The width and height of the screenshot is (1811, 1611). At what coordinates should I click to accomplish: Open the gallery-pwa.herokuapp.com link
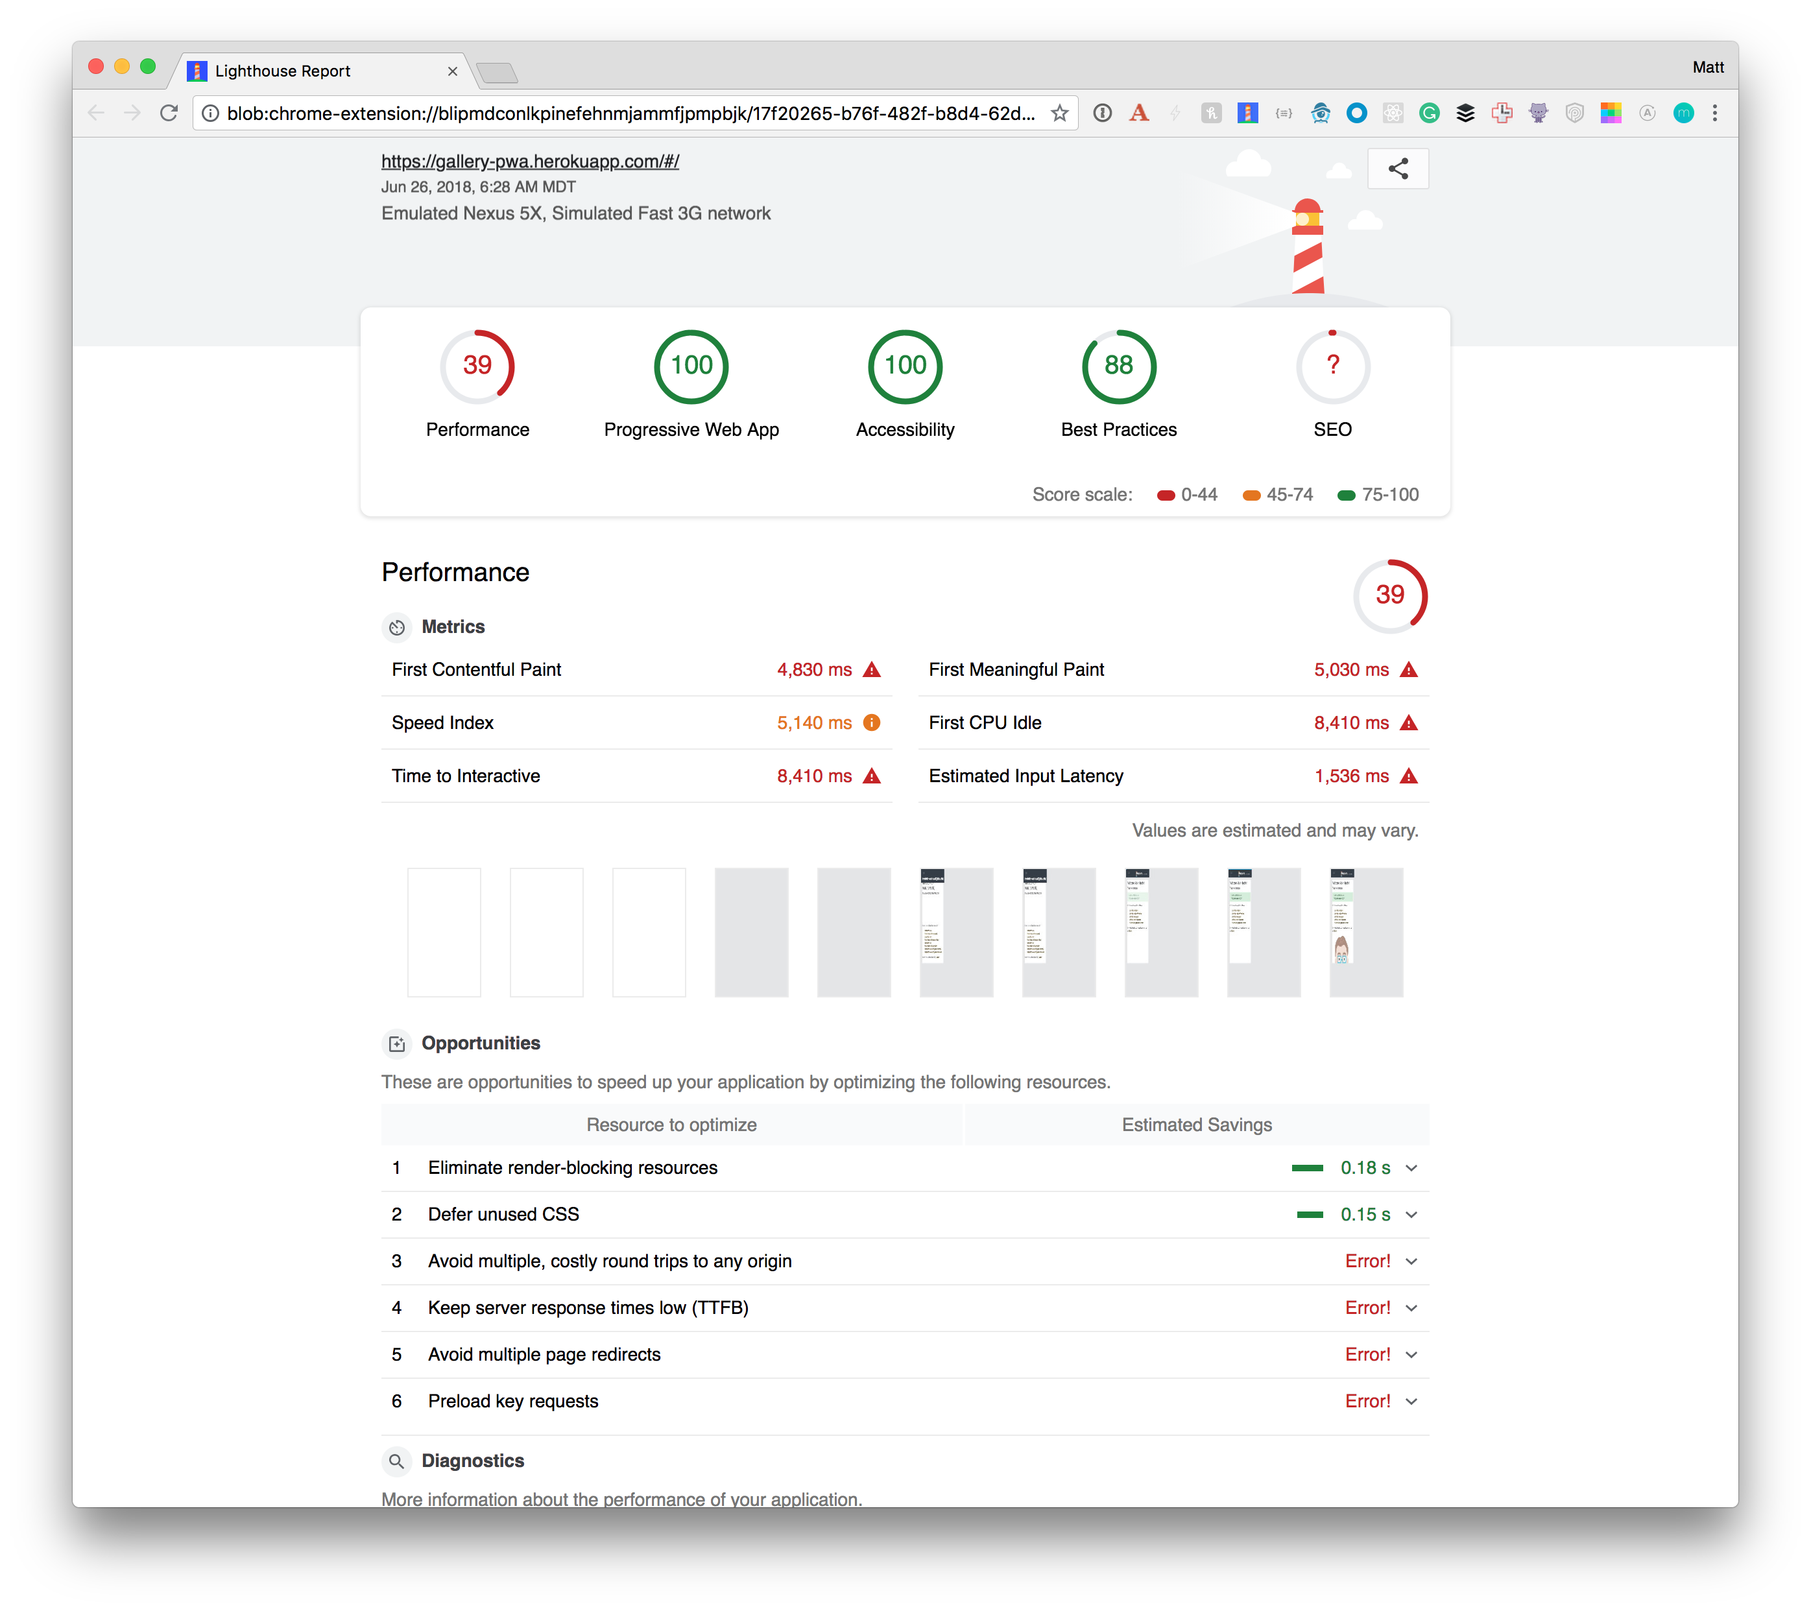point(530,161)
